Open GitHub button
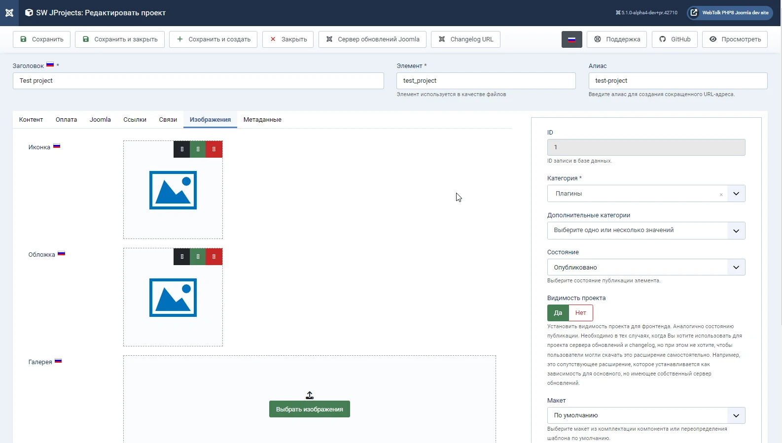Viewport: 782px width, 443px height. [x=675, y=39]
